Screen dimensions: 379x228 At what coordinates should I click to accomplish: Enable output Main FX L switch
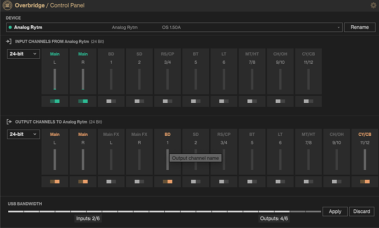click(x=111, y=182)
